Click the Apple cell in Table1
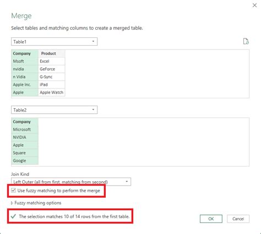 click(x=25, y=92)
